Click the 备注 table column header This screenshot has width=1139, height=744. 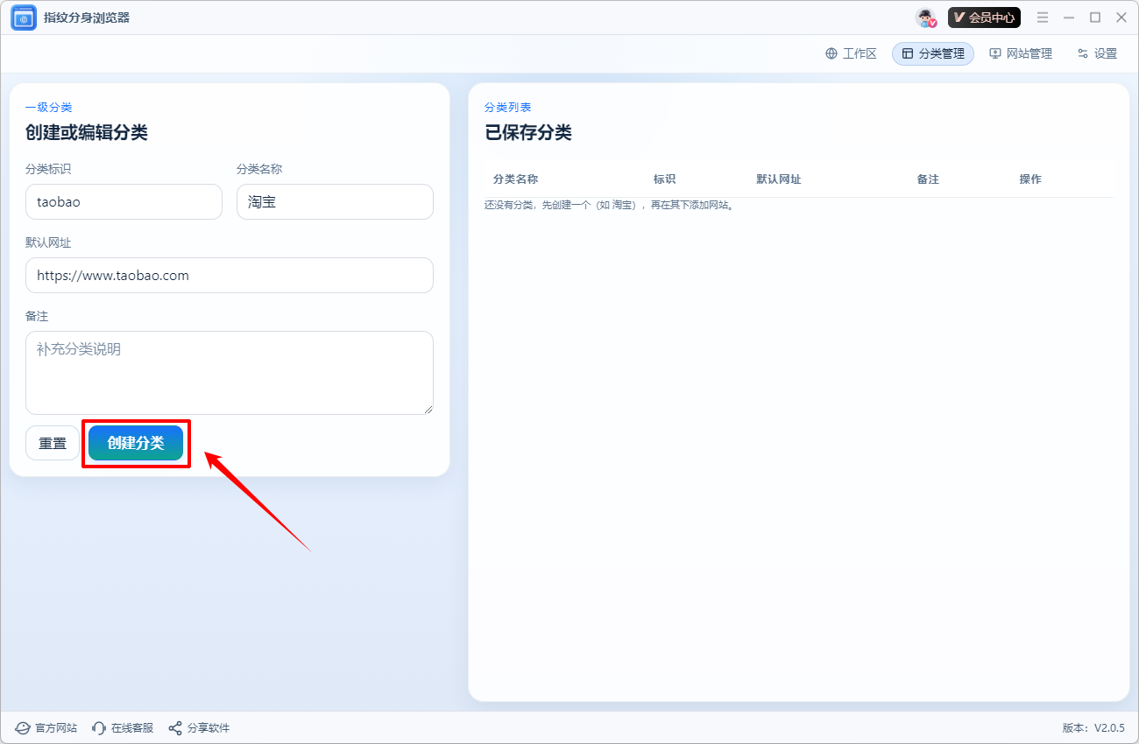point(928,179)
